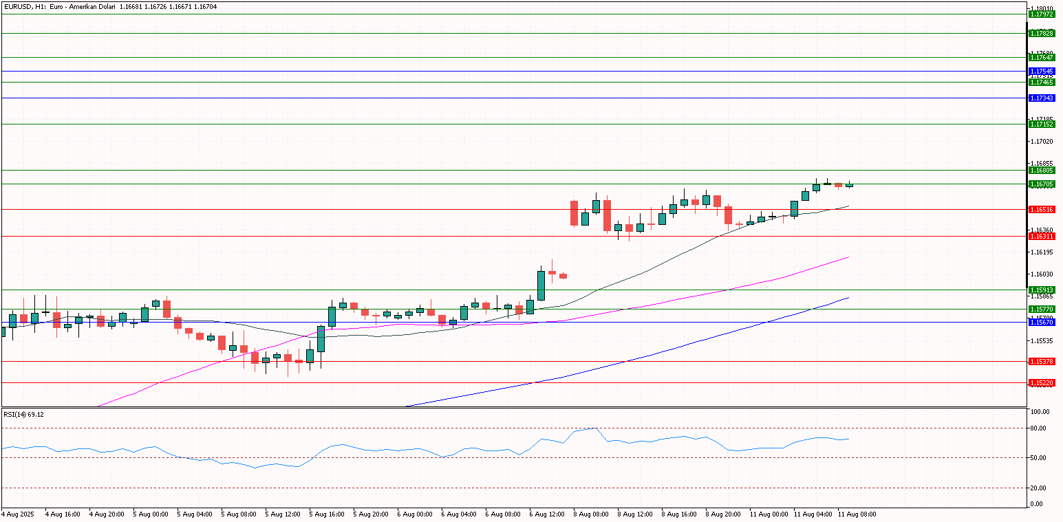Select the 1.17828 green price label
This screenshot has height=522, width=1063.
1041,33
